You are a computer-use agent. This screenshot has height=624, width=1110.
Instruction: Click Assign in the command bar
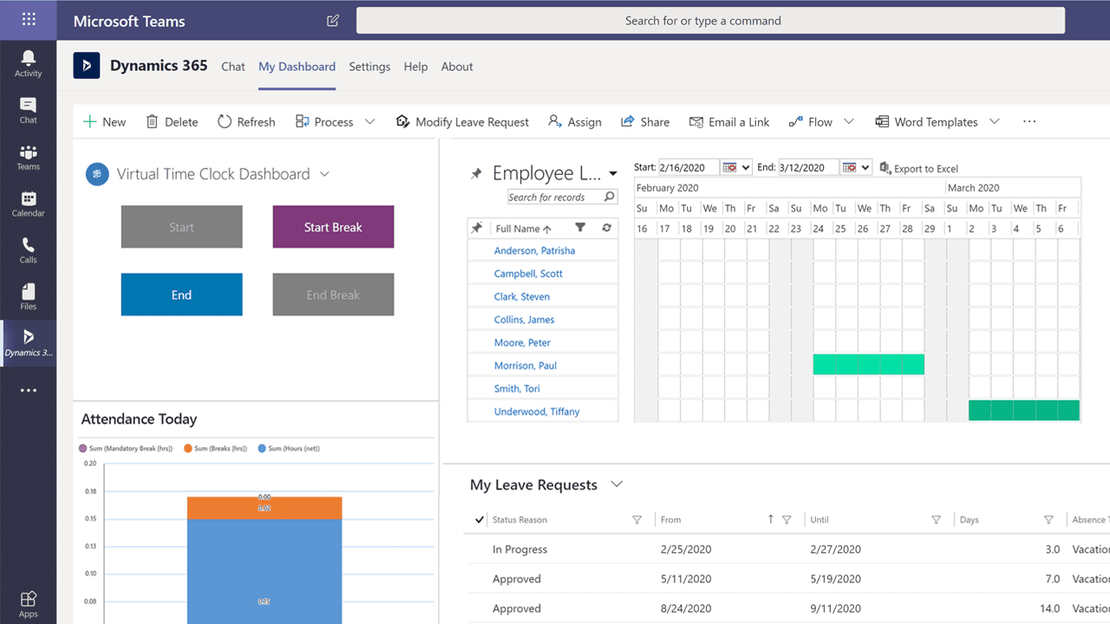575,122
